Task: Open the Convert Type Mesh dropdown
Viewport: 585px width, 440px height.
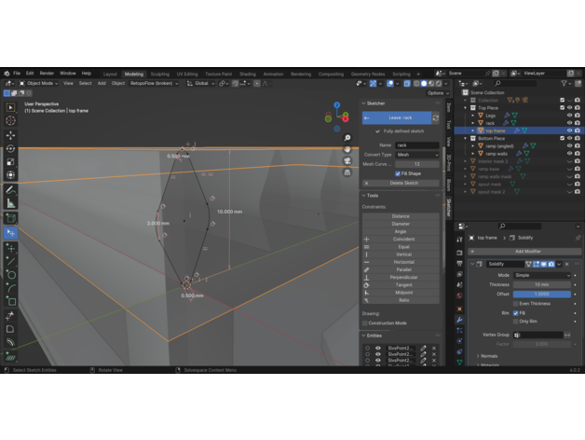Action: pyautogui.click(x=415, y=154)
